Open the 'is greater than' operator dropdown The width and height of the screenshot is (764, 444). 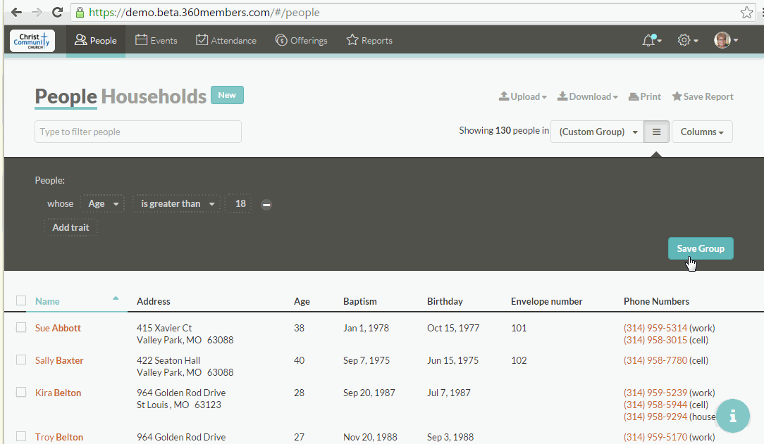tap(178, 204)
